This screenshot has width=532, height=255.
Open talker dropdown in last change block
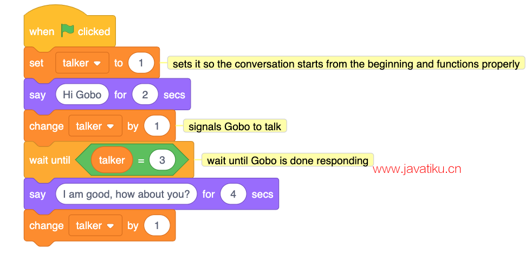tap(95, 226)
